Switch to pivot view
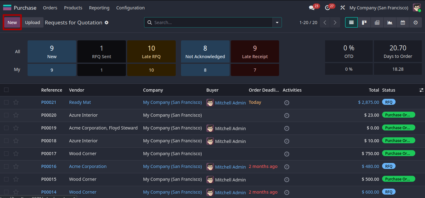The height and width of the screenshot is (198, 425). (x=377, y=23)
